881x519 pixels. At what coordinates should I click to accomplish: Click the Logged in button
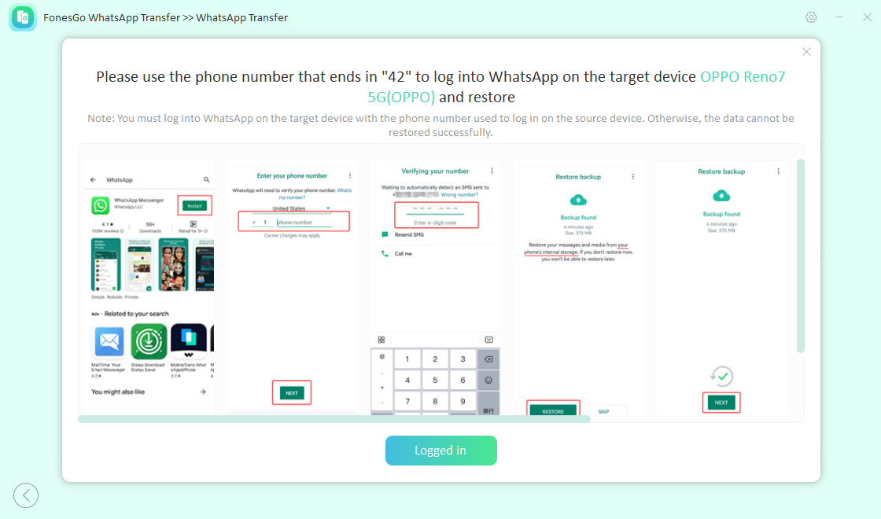[441, 451]
